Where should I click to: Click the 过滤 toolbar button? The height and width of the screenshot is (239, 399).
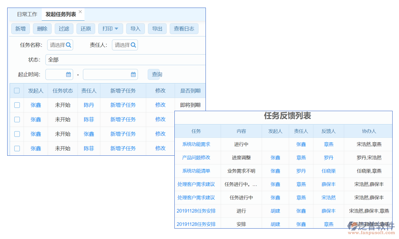64,29
